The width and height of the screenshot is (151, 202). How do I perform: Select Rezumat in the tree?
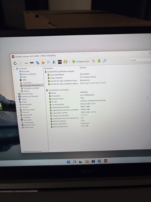point(24,71)
